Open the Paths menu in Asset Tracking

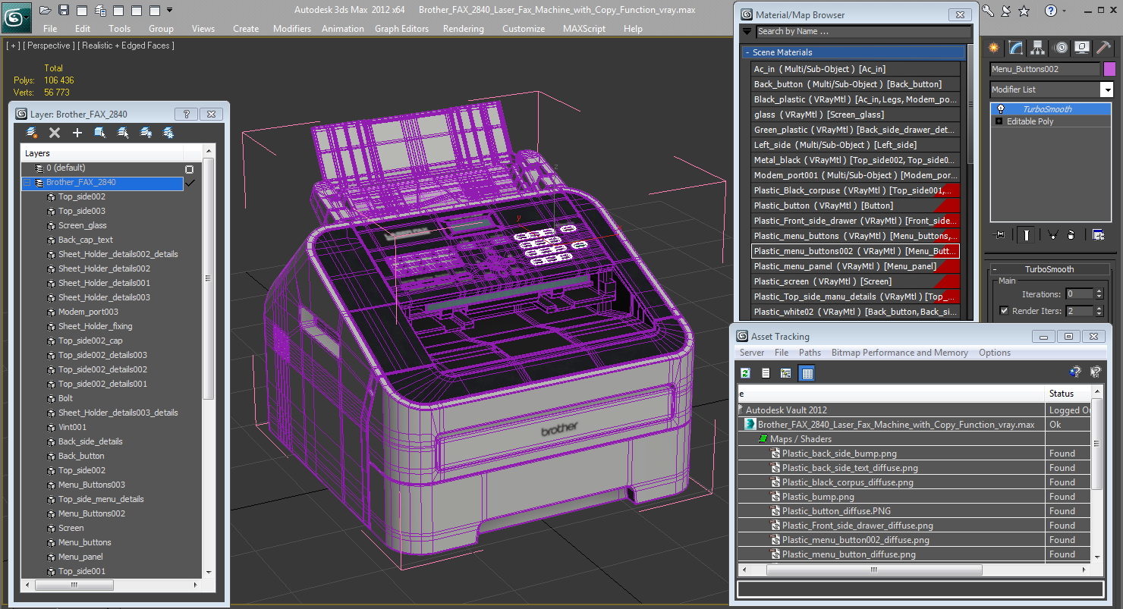810,353
